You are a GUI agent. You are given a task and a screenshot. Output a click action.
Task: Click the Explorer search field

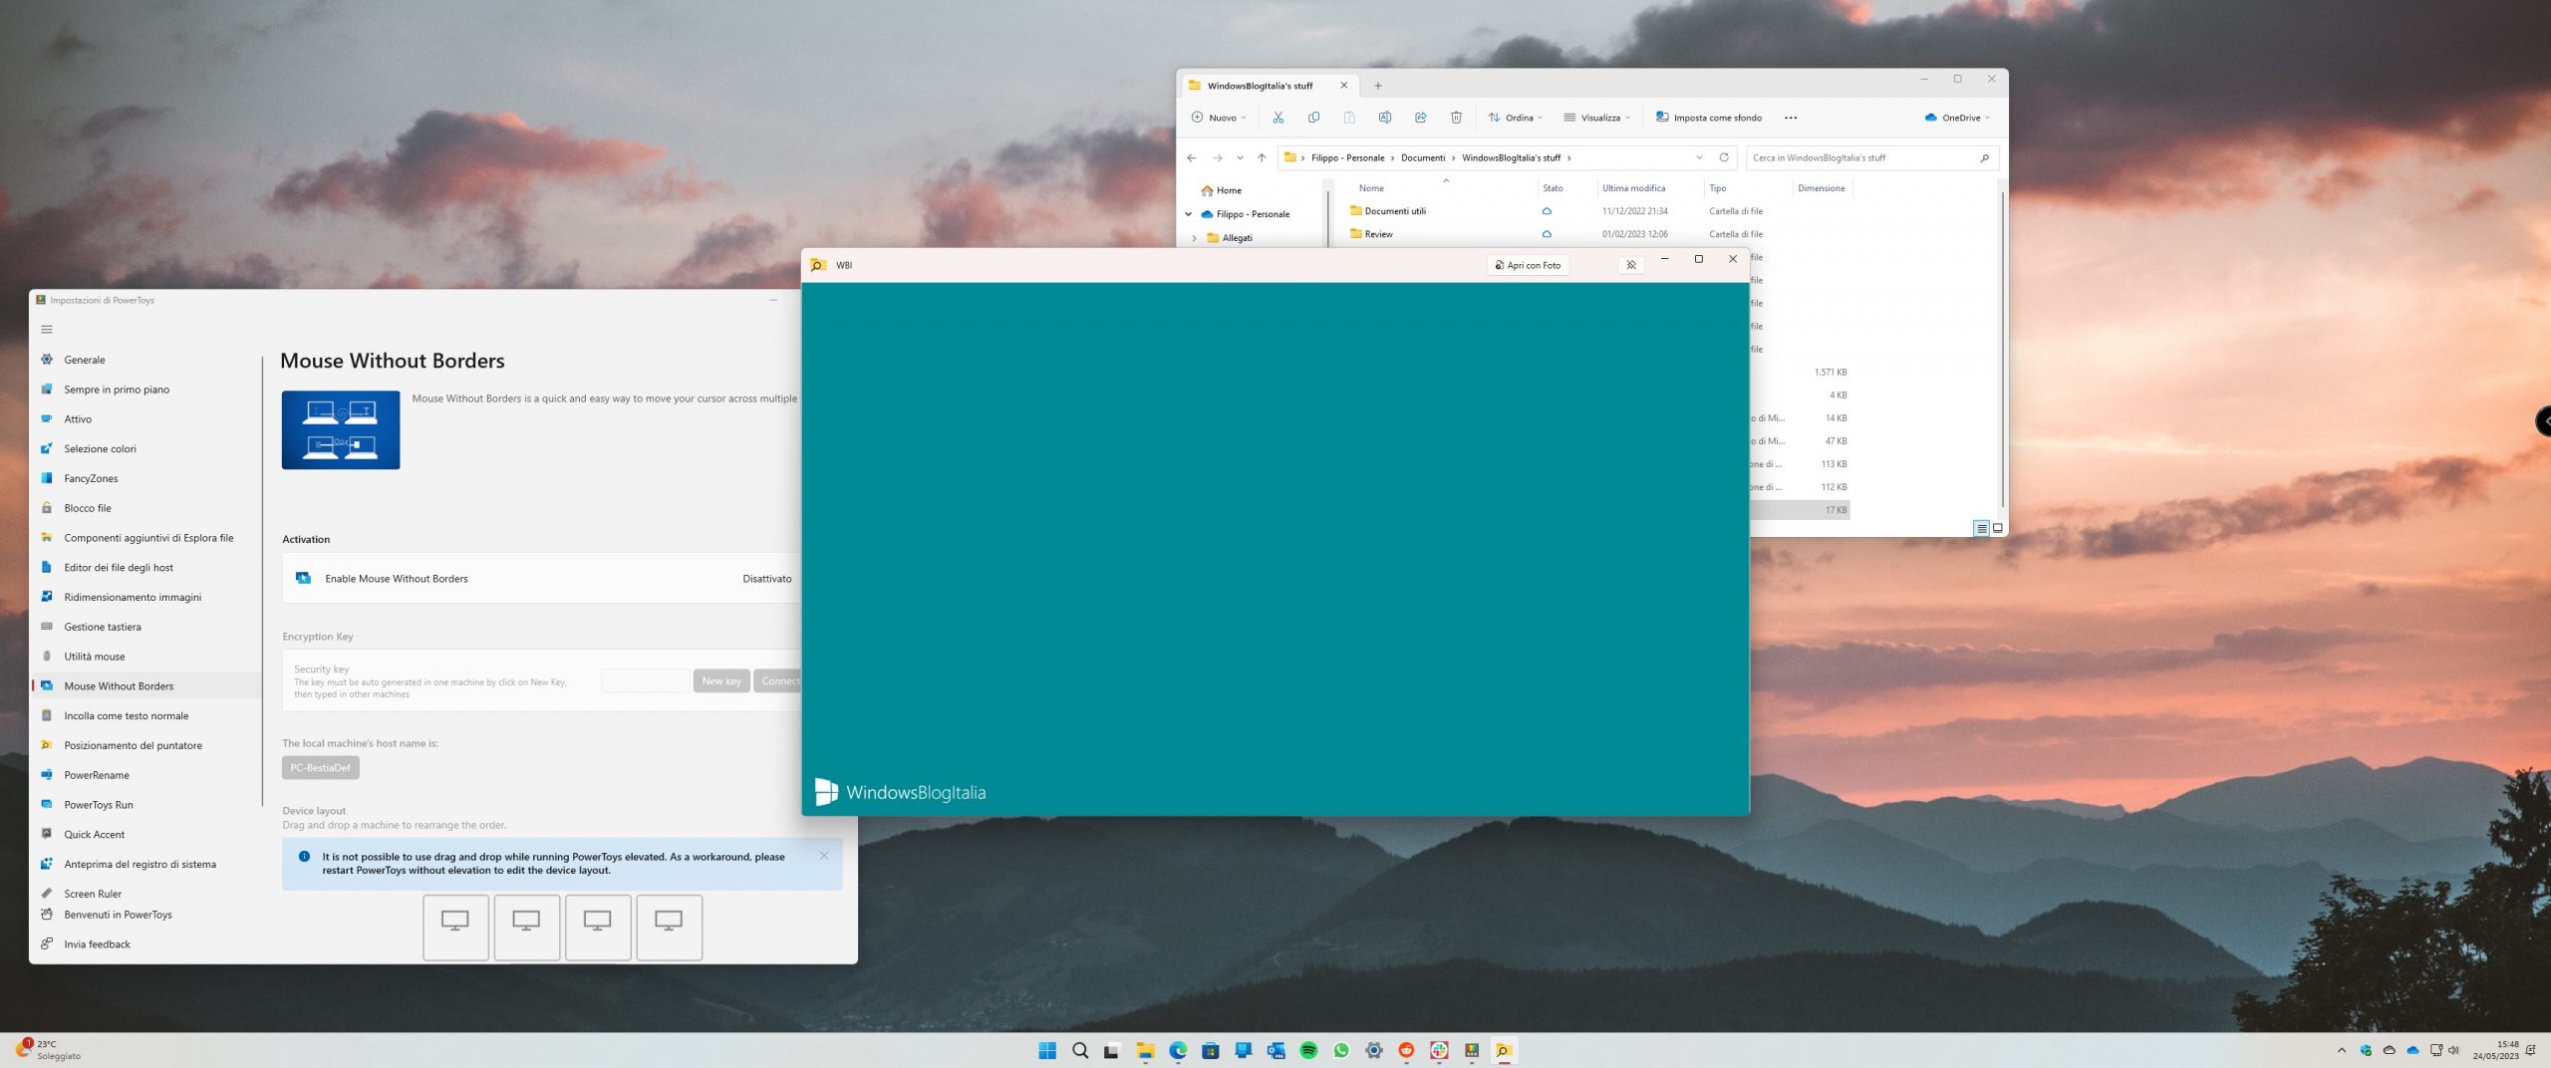click(1871, 157)
